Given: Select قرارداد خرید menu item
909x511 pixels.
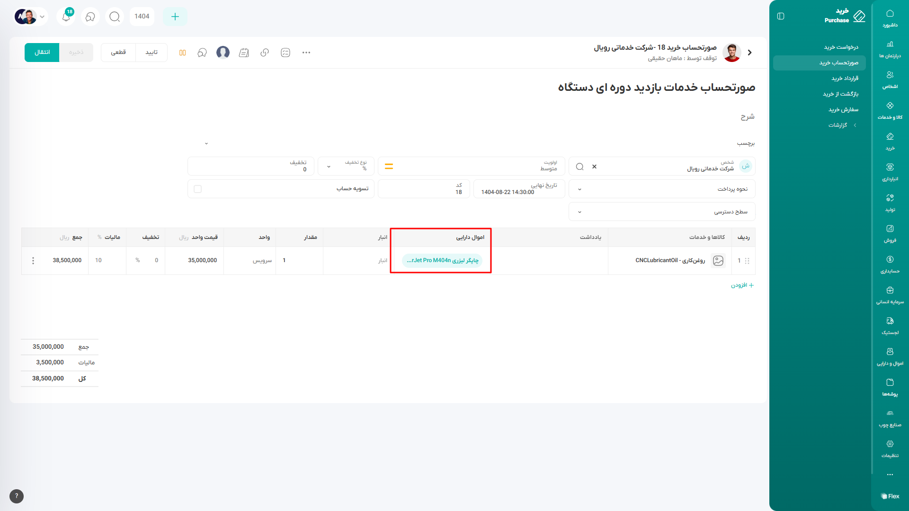Looking at the screenshot, I should [845, 78].
